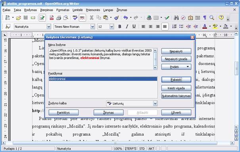Toggle nonprinting characters paragraph mark
The image size is (240, 152).
click(205, 18)
